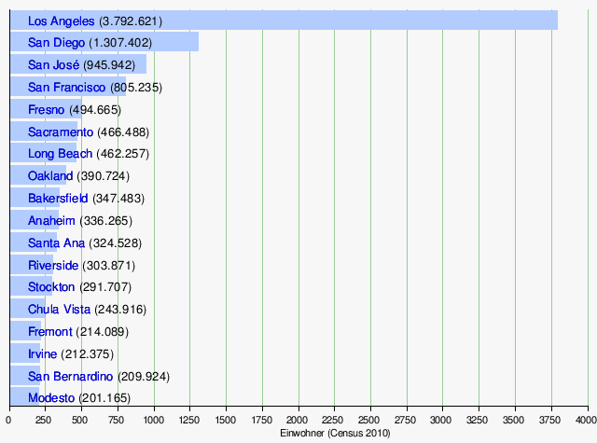The height and width of the screenshot is (443, 597).
Task: Click the 1250 axis label
Action: pos(189,420)
